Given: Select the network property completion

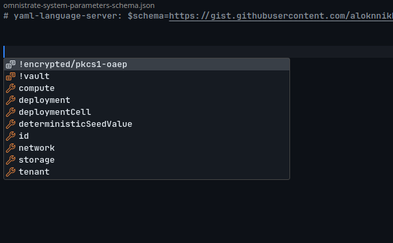Looking at the screenshot, I should (147, 148).
